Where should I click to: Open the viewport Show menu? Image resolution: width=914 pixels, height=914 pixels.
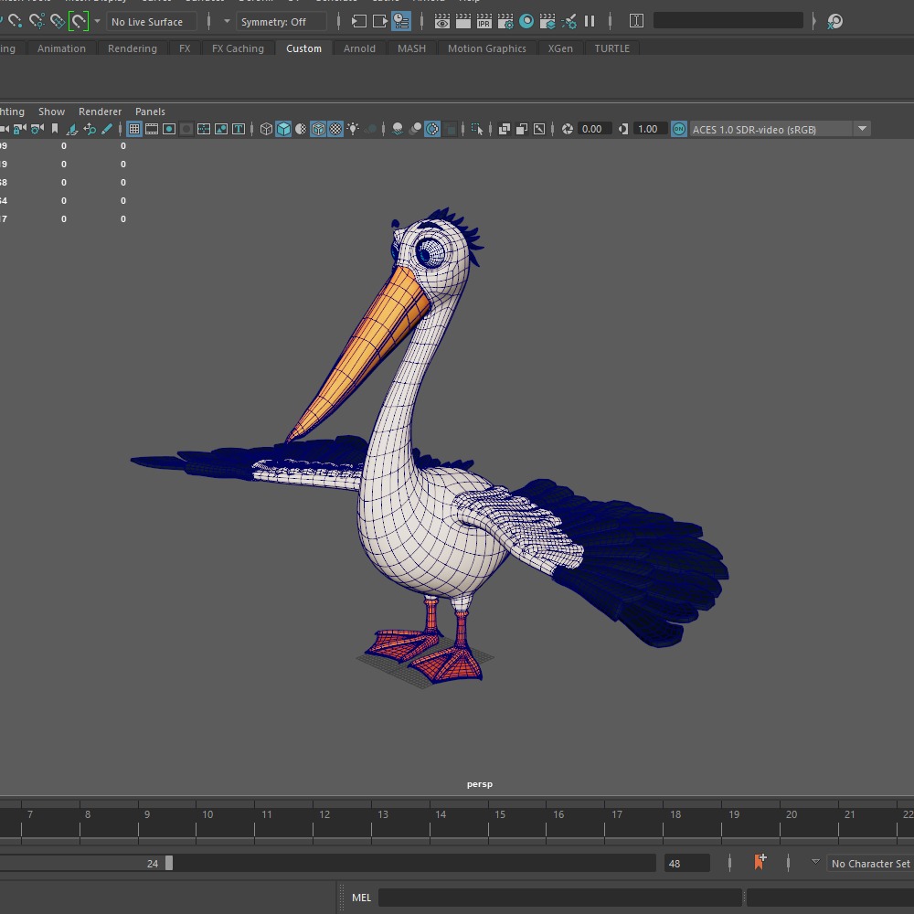[x=51, y=112]
